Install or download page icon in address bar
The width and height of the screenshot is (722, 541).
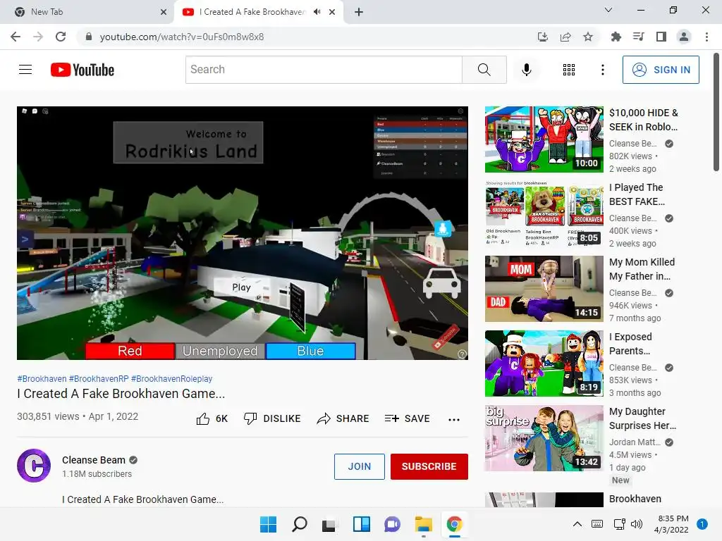[543, 37]
